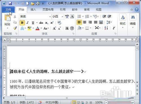The width and height of the screenshot is (141, 104).
Task: Select Align Text Right
Action: point(90,22)
